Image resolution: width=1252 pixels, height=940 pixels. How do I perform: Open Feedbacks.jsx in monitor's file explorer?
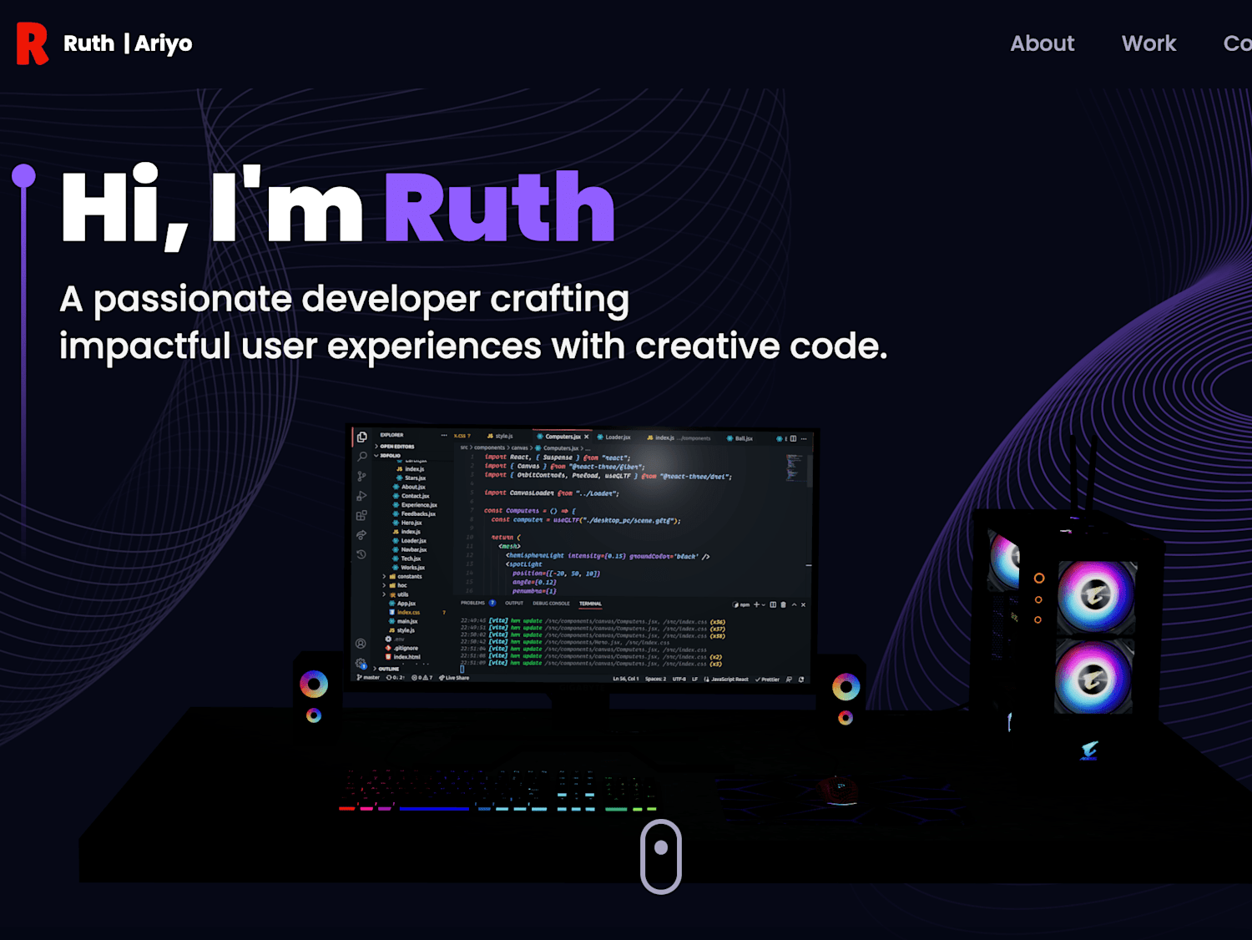[414, 513]
